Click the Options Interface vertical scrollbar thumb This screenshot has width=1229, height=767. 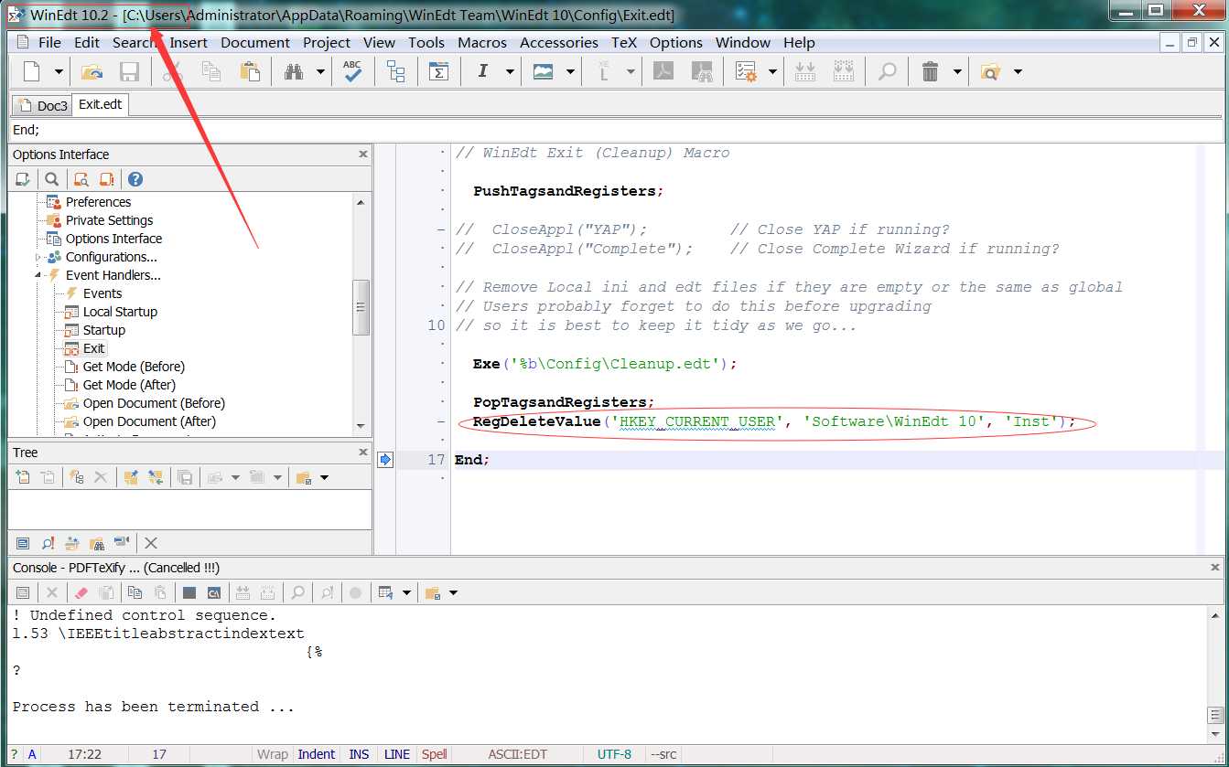point(362,307)
